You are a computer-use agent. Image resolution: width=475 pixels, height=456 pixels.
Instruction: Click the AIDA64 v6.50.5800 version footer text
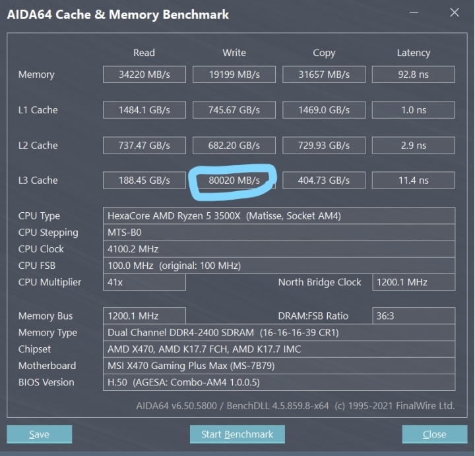click(296, 406)
